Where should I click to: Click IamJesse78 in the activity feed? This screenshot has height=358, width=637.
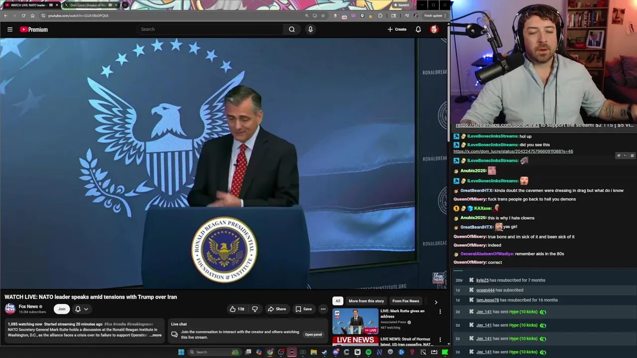487,300
